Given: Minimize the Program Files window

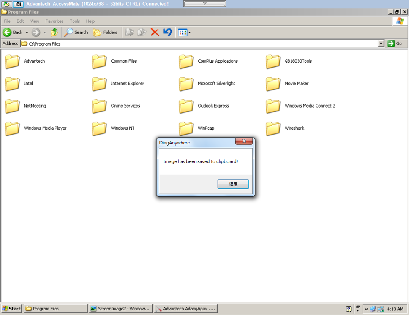Looking at the screenshot, I should (x=390, y=12).
